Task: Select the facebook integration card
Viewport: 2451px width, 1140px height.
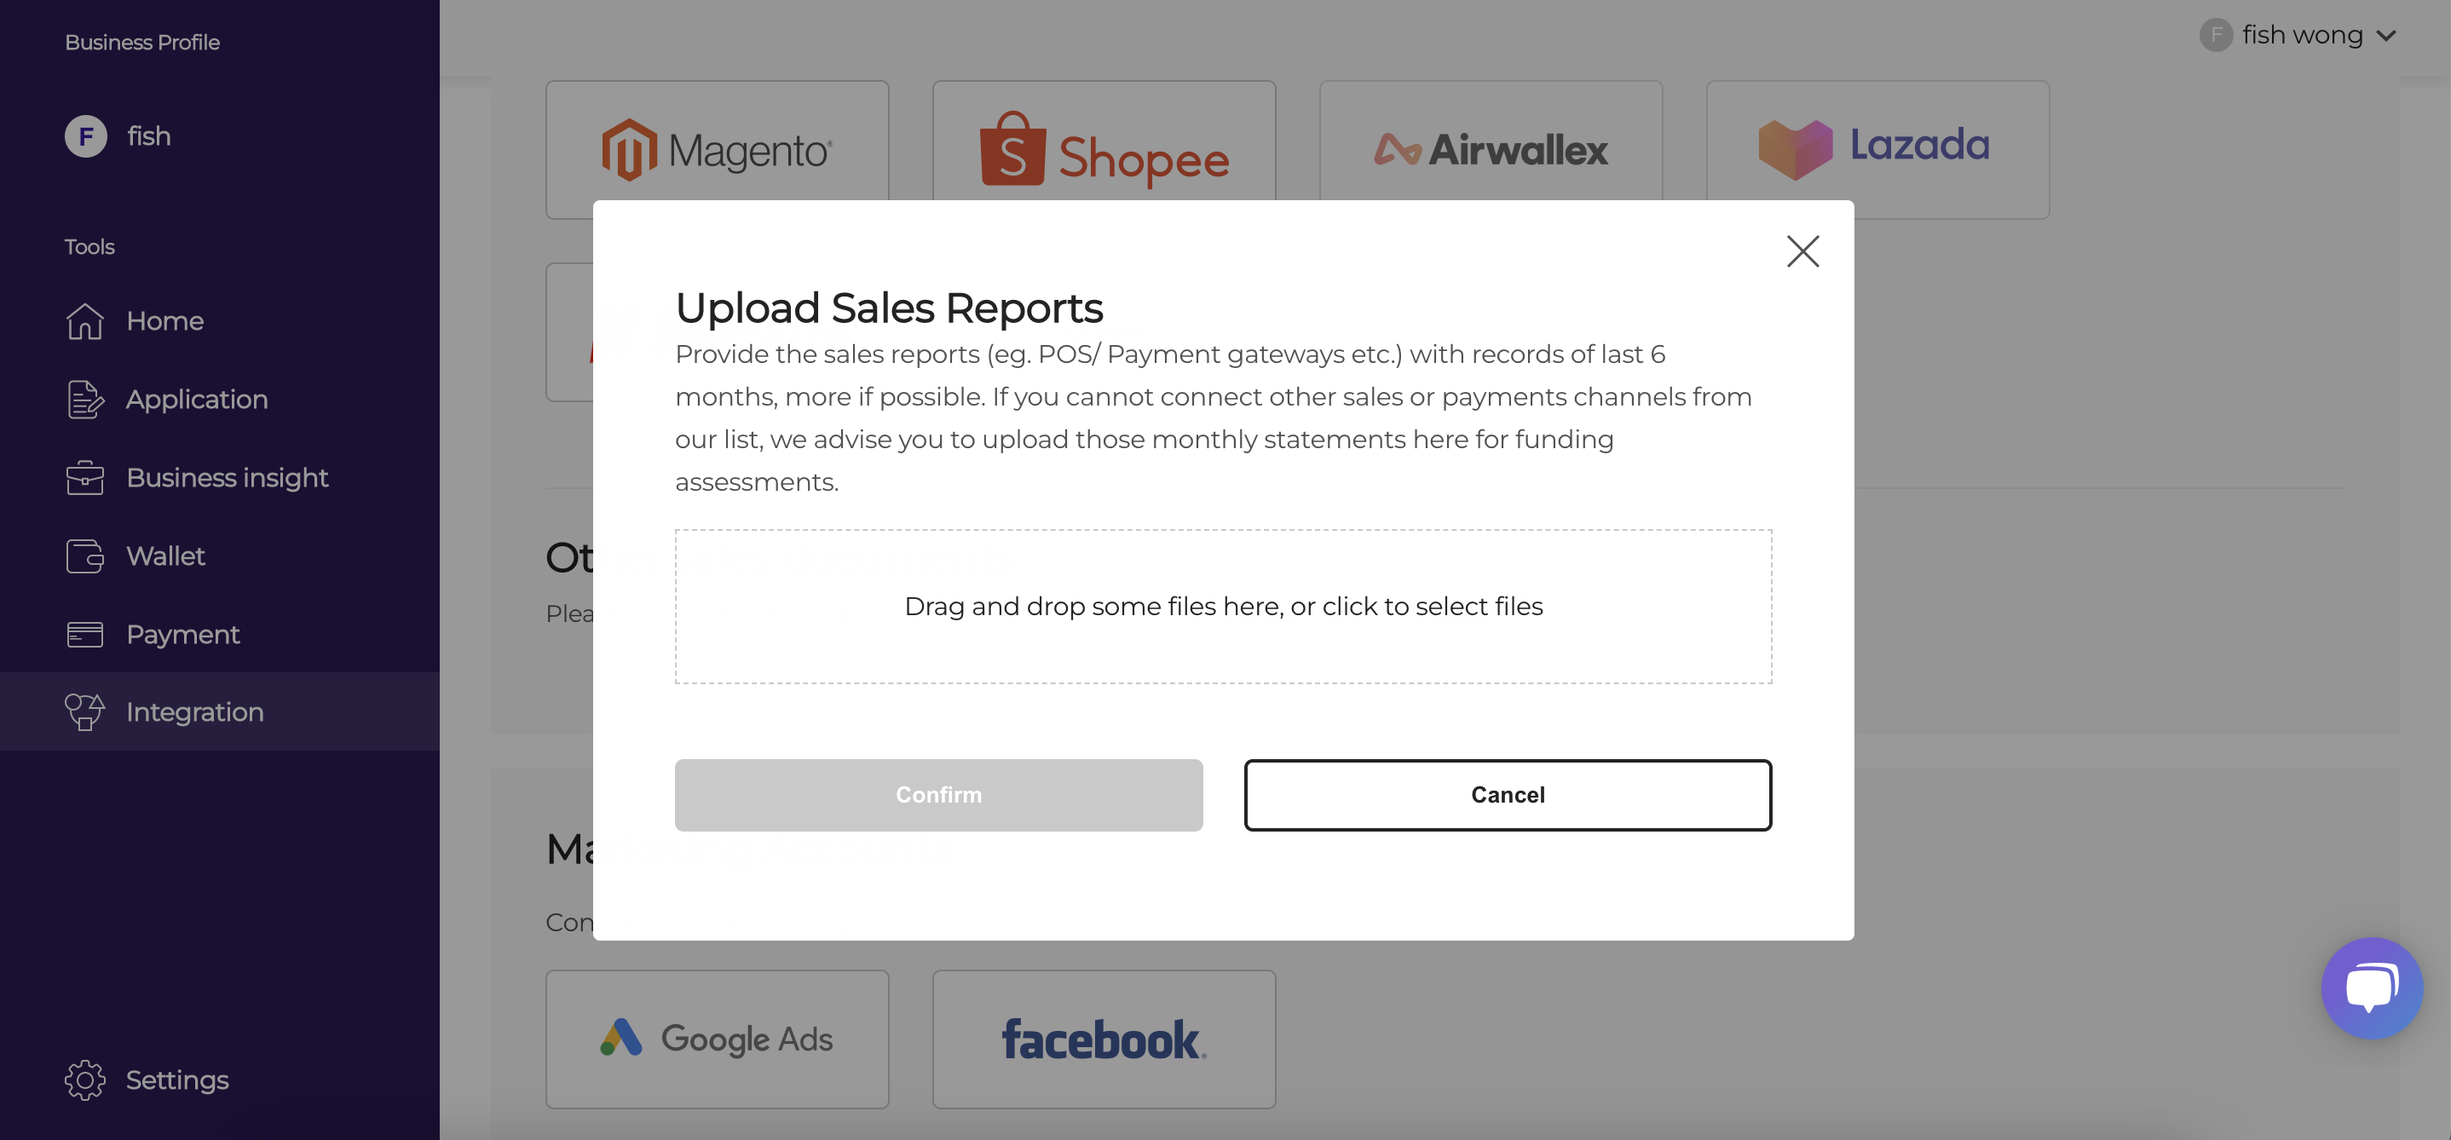Action: point(1104,1038)
